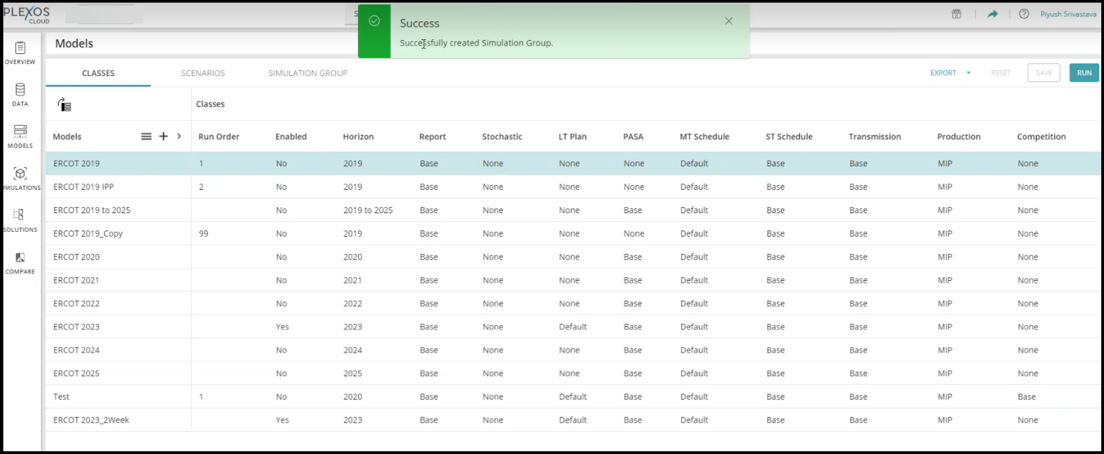Click the Run Order column header
1104x454 pixels.
[219, 137]
